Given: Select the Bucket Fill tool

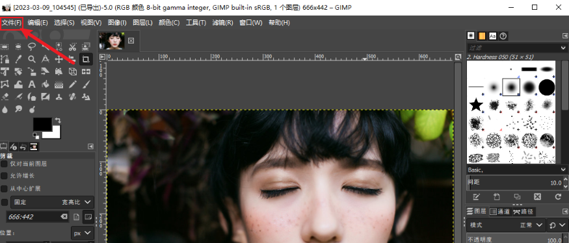Looking at the screenshot, I should [46, 84].
